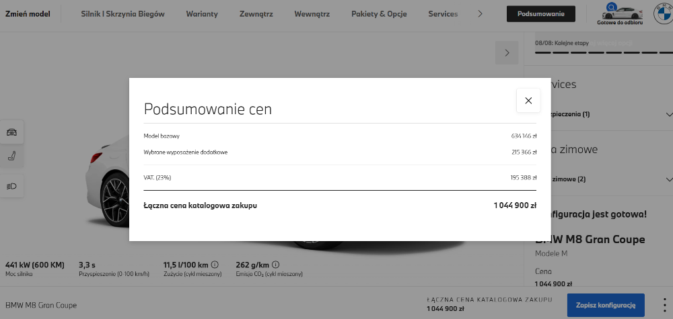Open Gotowe do odbioru car search
673x319 pixels.
click(x=620, y=14)
